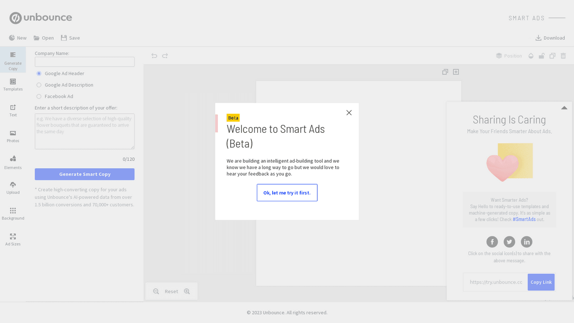Click duplicate icon in top-right toolbar
Screen dimensions: 574x323
pos(552,56)
